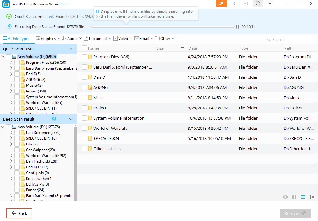Screen dimensions: 318x221
Task: Open the Email filter menu
Action: (x=144, y=38)
